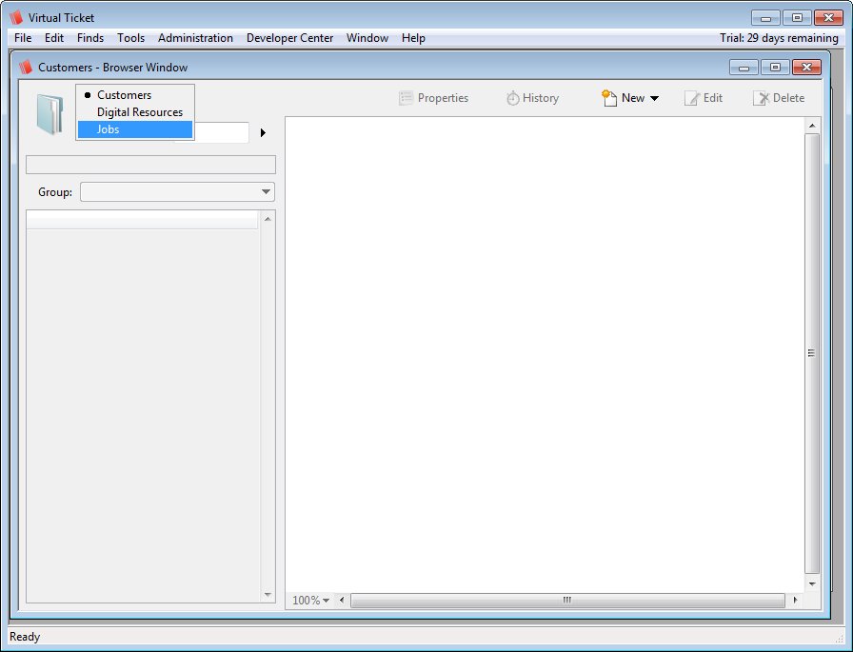Screen dimensions: 853x652
Task: Select Jobs in the popup list
Action: click(135, 129)
